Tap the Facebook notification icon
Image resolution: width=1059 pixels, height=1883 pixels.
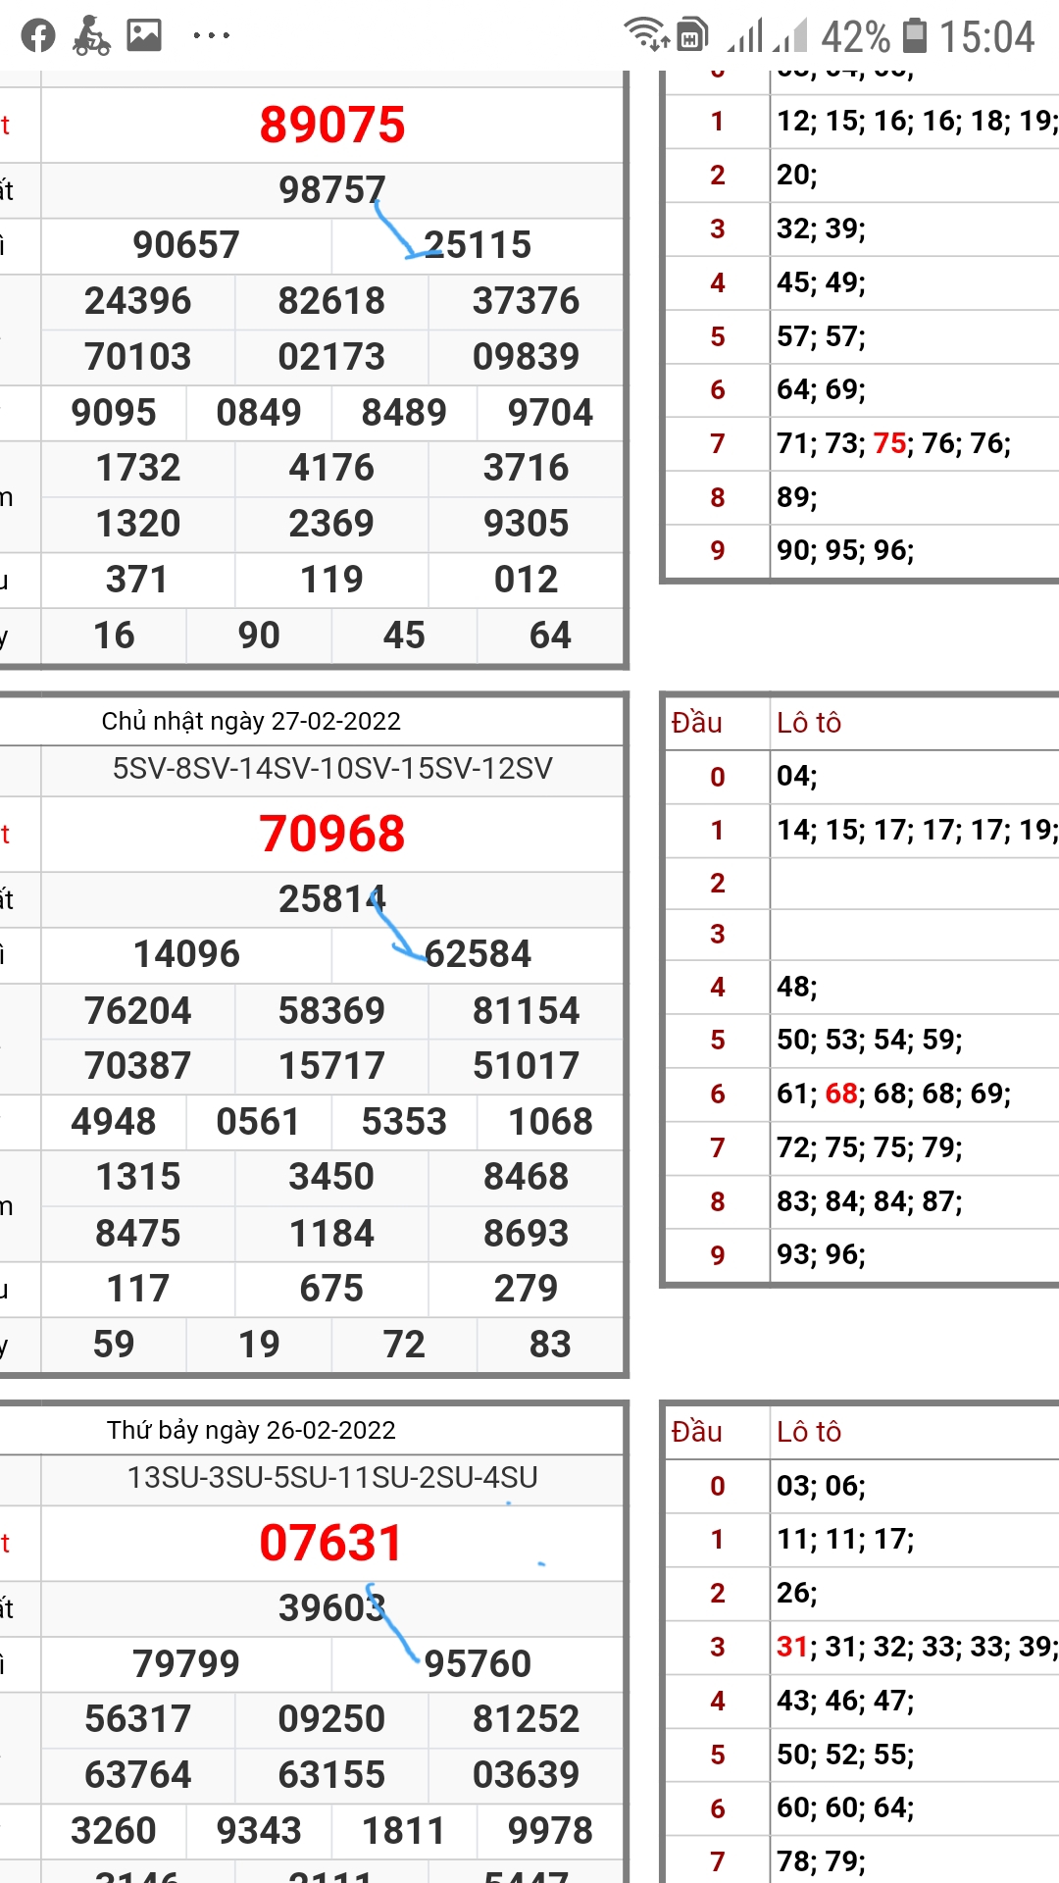point(38,36)
